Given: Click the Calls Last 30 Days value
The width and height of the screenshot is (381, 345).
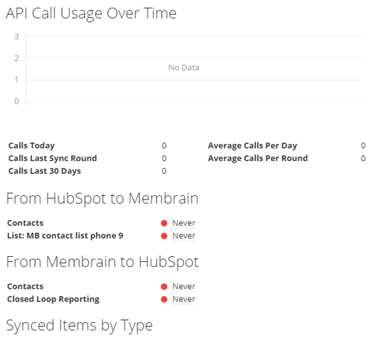Looking at the screenshot, I should [x=164, y=171].
